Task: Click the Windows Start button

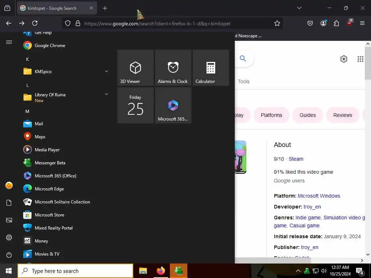Action: coord(9,271)
